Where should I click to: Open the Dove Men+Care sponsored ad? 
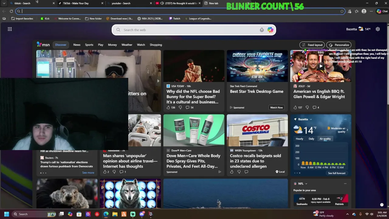tap(193, 161)
